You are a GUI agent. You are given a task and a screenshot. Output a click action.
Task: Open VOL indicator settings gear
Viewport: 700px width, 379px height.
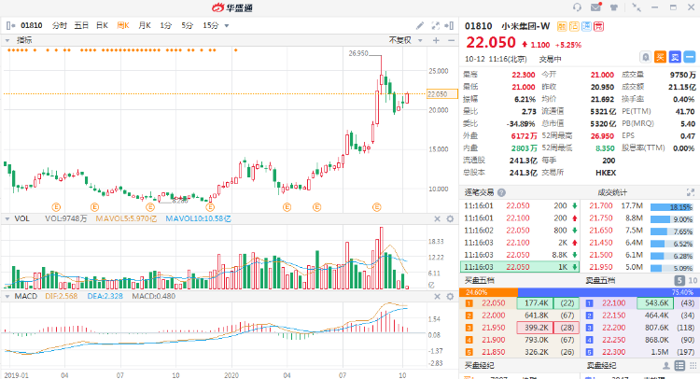coord(450,218)
